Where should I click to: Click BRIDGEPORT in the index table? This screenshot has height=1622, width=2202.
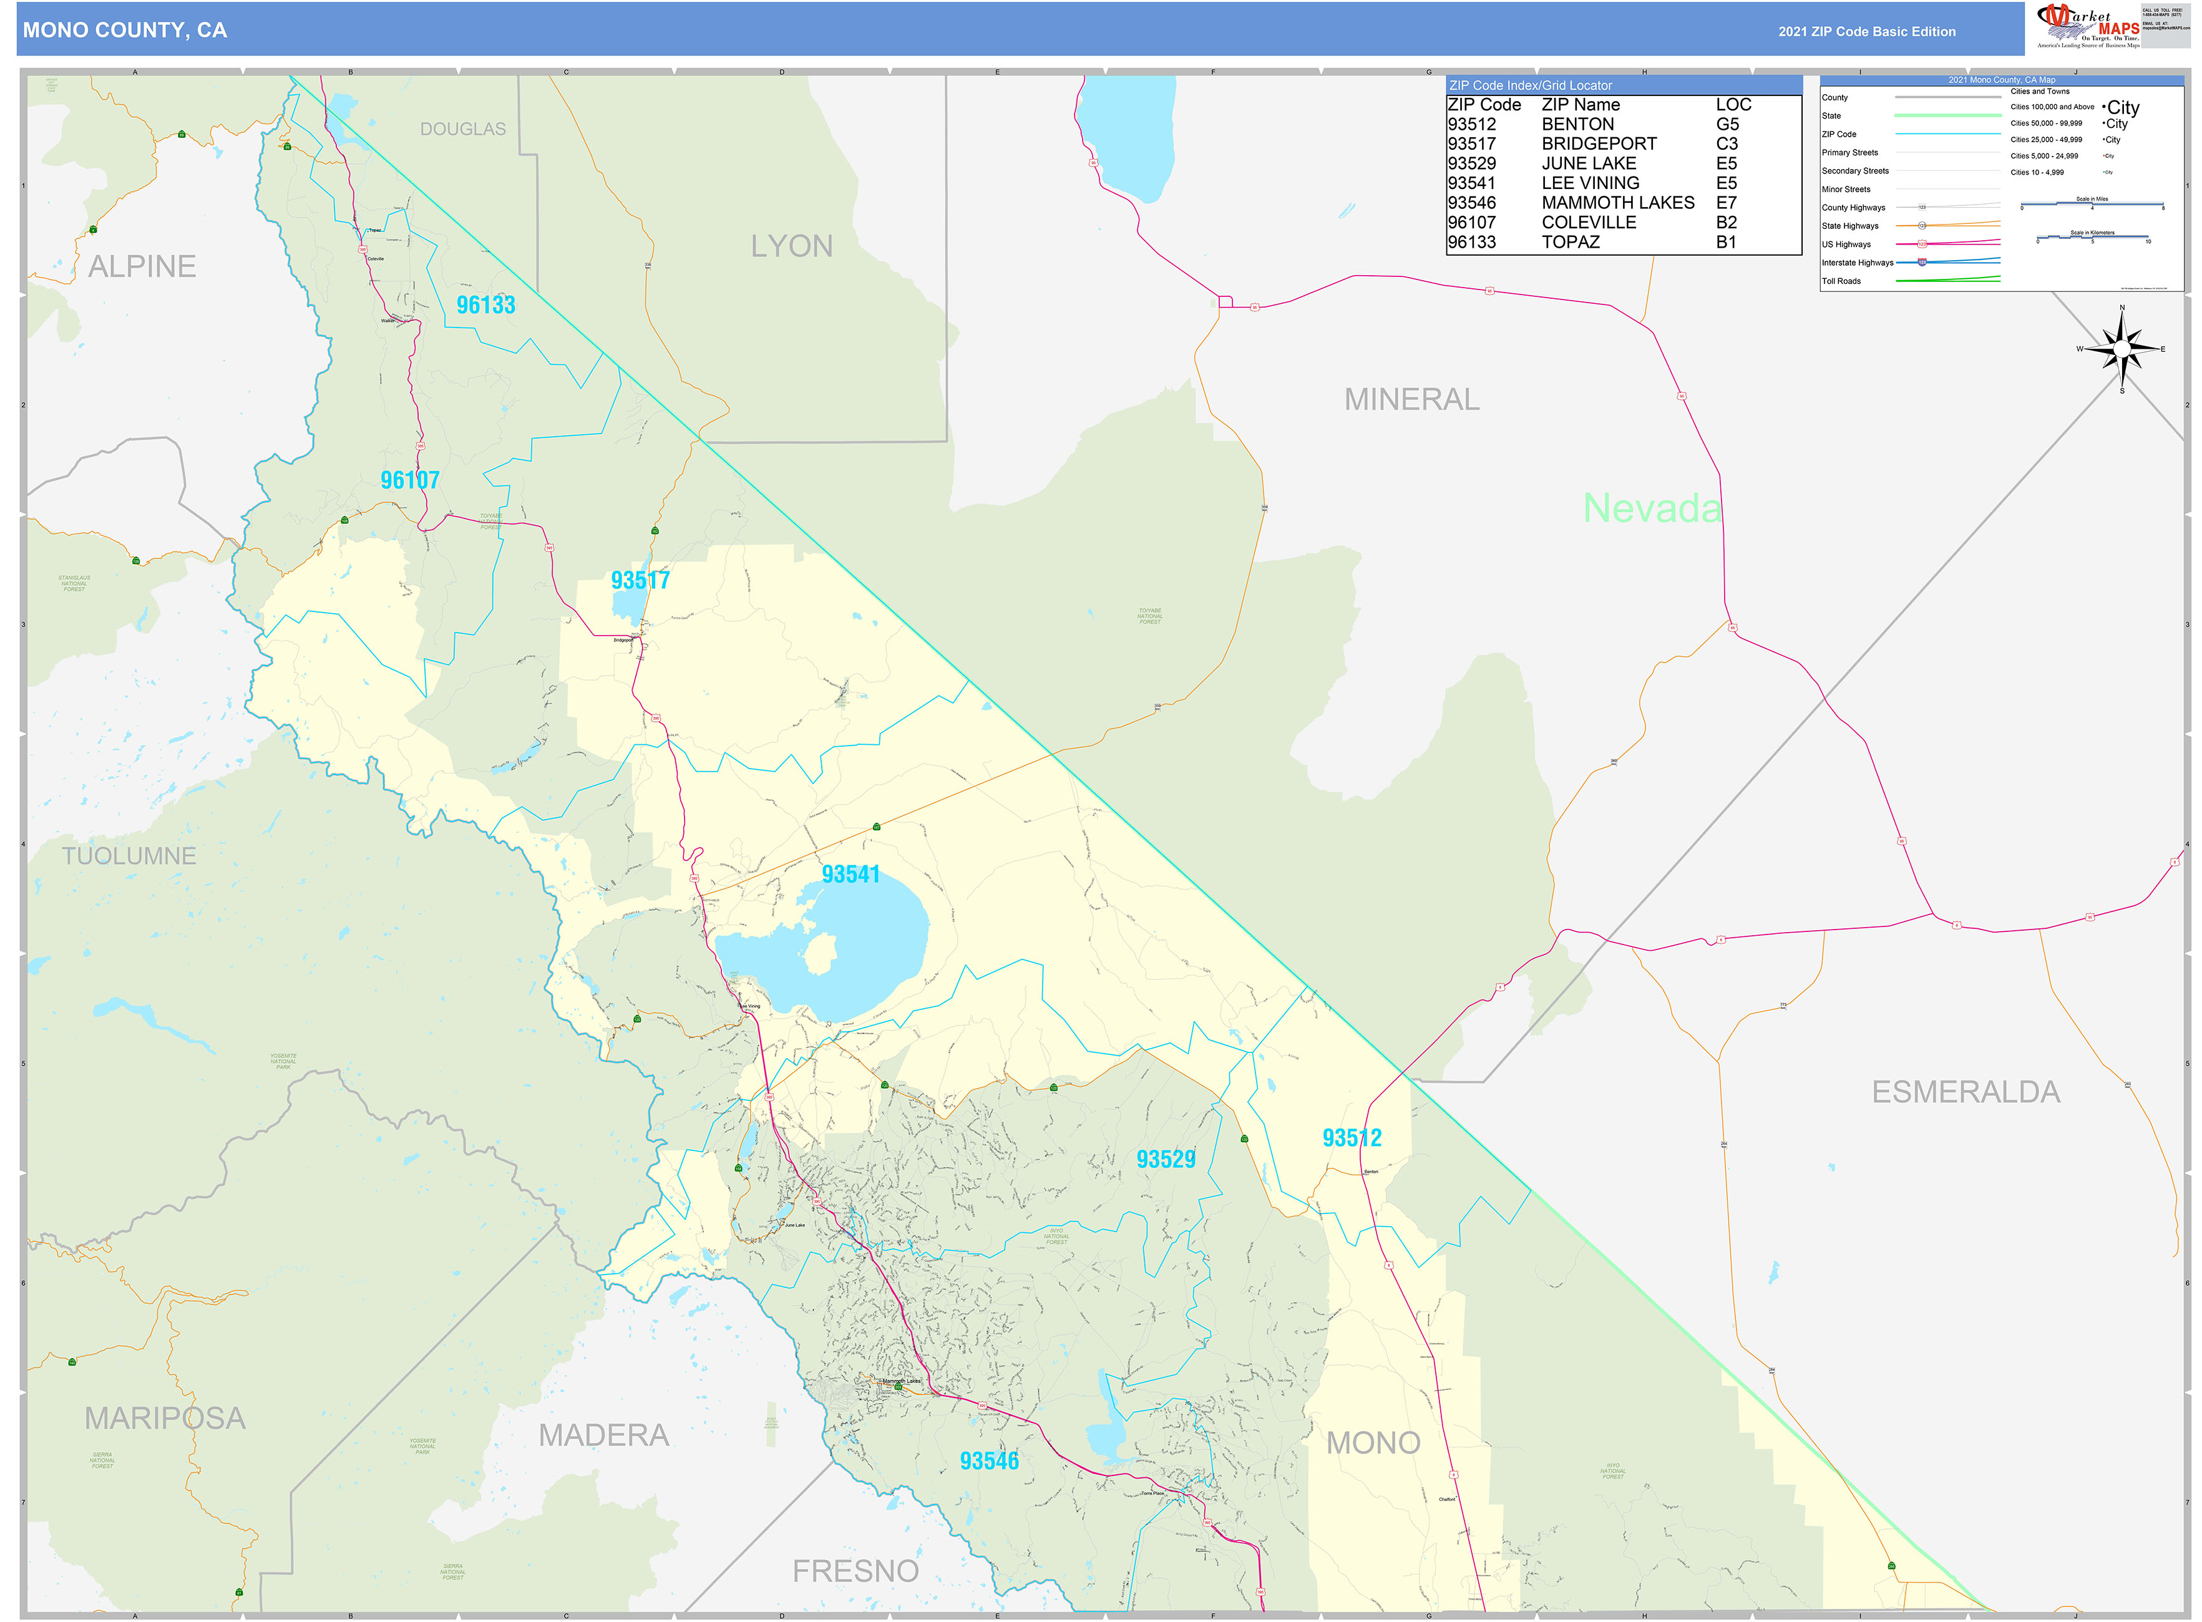point(1599,144)
